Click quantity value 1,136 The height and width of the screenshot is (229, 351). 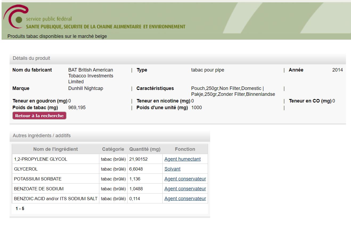tap(135, 179)
